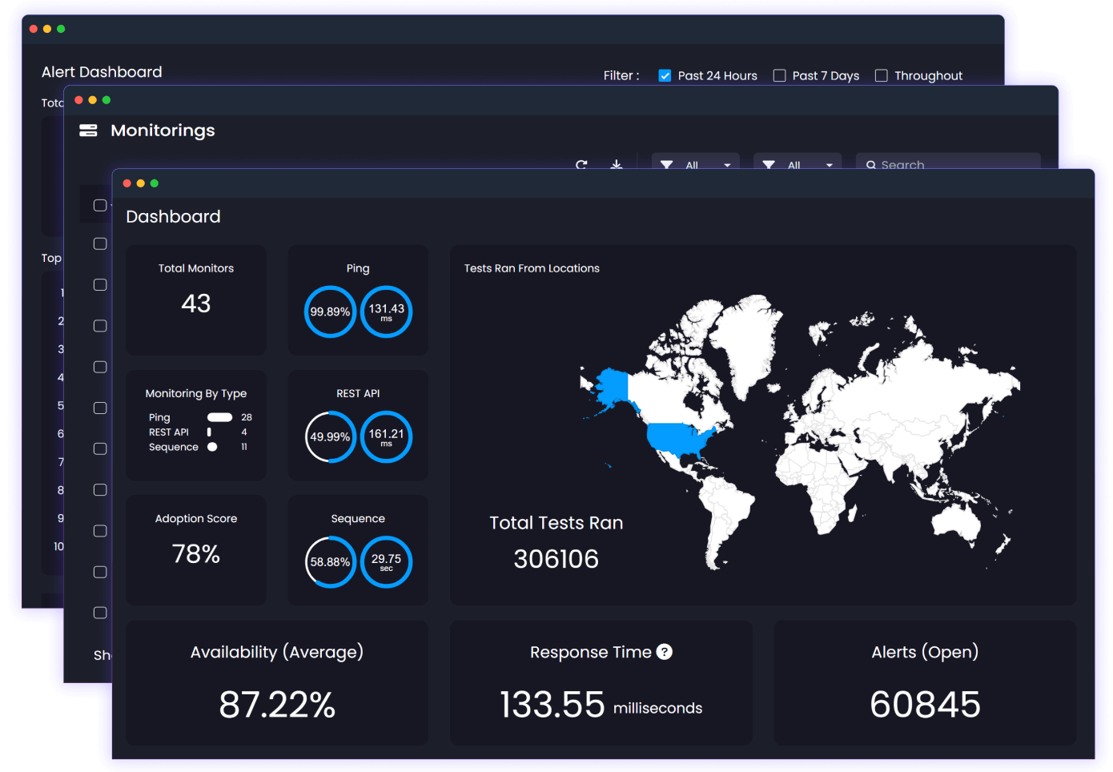Image resolution: width=1113 pixels, height=772 pixels.
Task: Click the Response Time help question mark
Action: pyautogui.click(x=664, y=652)
